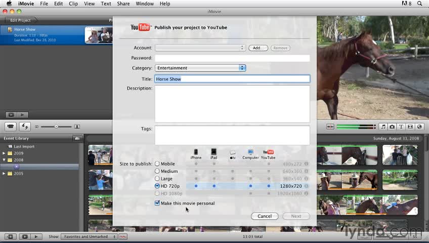Viewport: 429px width, 243px height.
Task: Select the Mobile size option
Action: click(157, 164)
